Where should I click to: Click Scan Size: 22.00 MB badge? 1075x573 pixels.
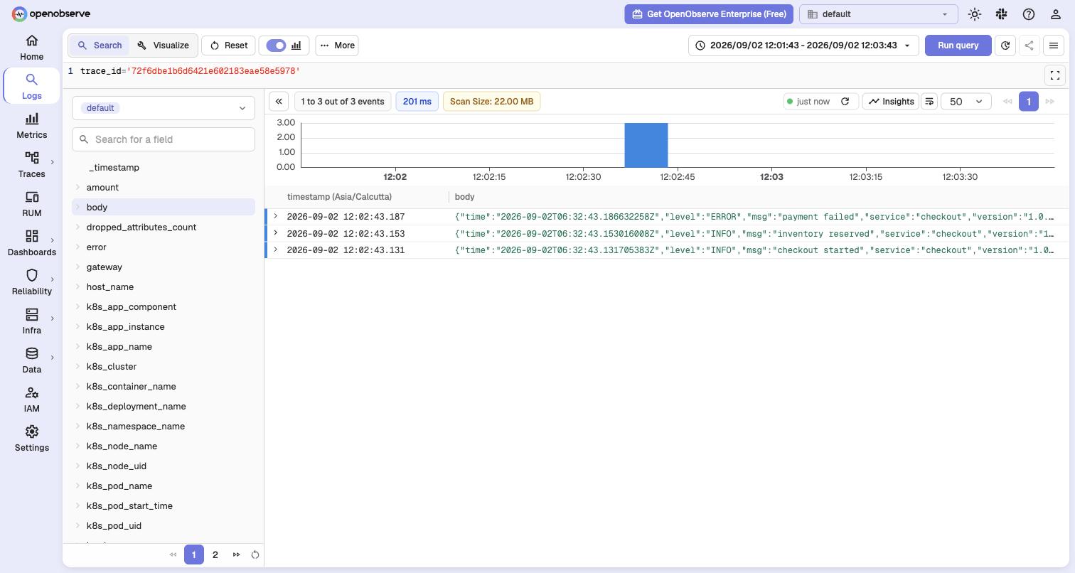pos(491,102)
